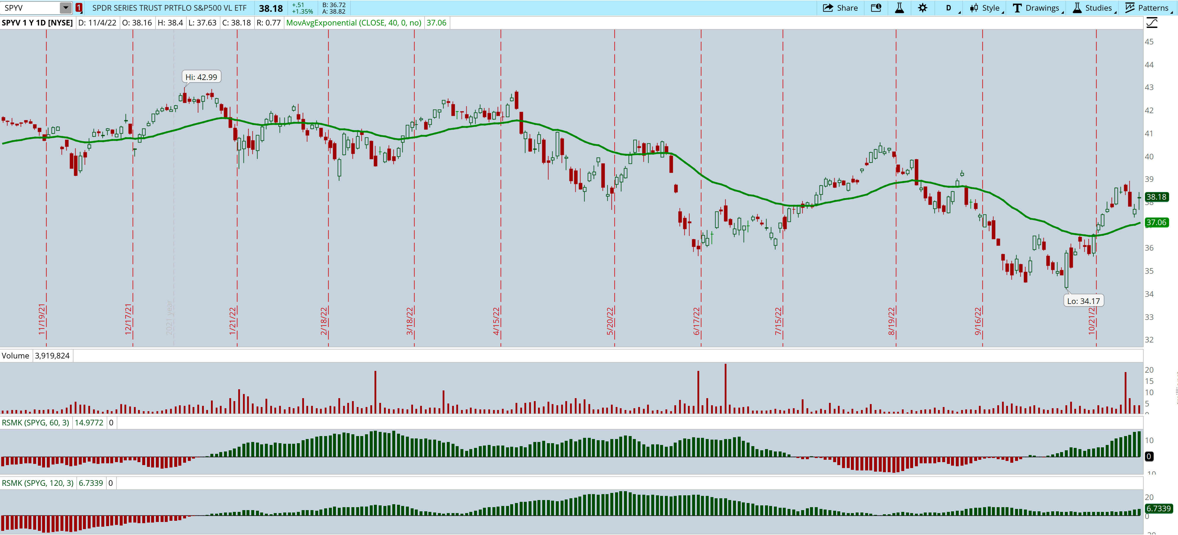Click the R: 0.77 range value
Screen dimensions: 1178x535
click(268, 23)
